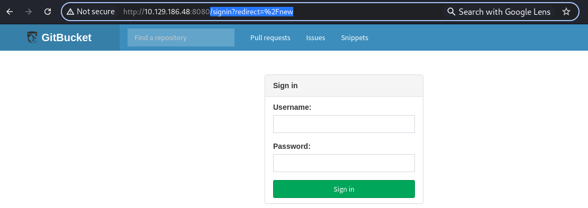Click the Search with Google Lens text
The image size is (588, 208).
click(505, 12)
